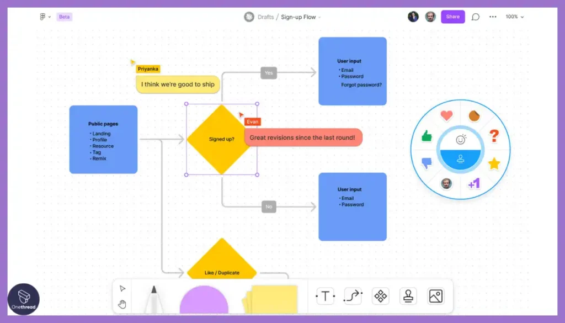Screen dimensions: 565x323
Task: Open the three-dot more options menu
Action: click(x=493, y=17)
